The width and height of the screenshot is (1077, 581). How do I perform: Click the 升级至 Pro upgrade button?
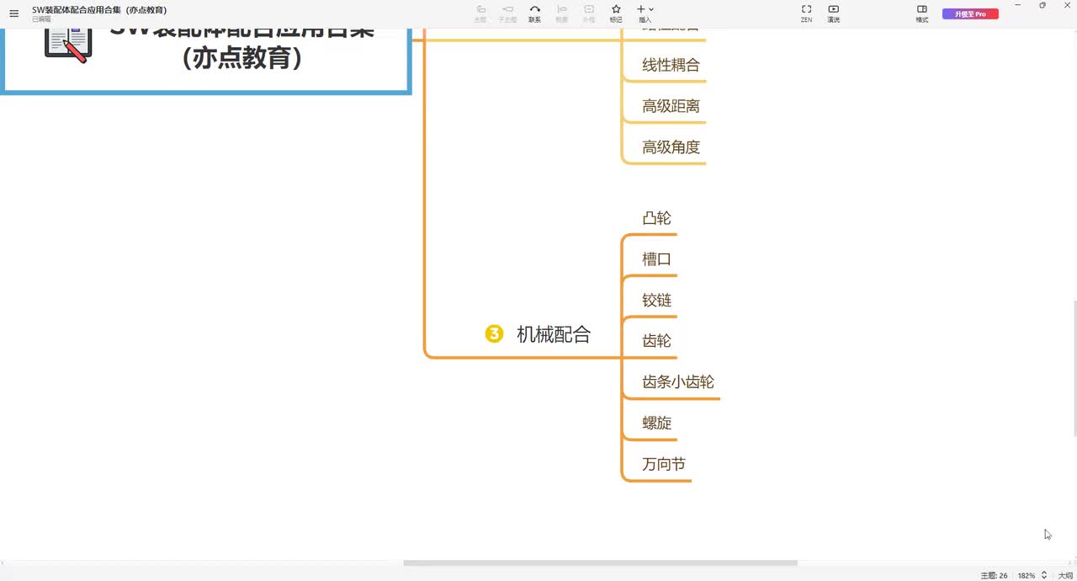click(970, 13)
